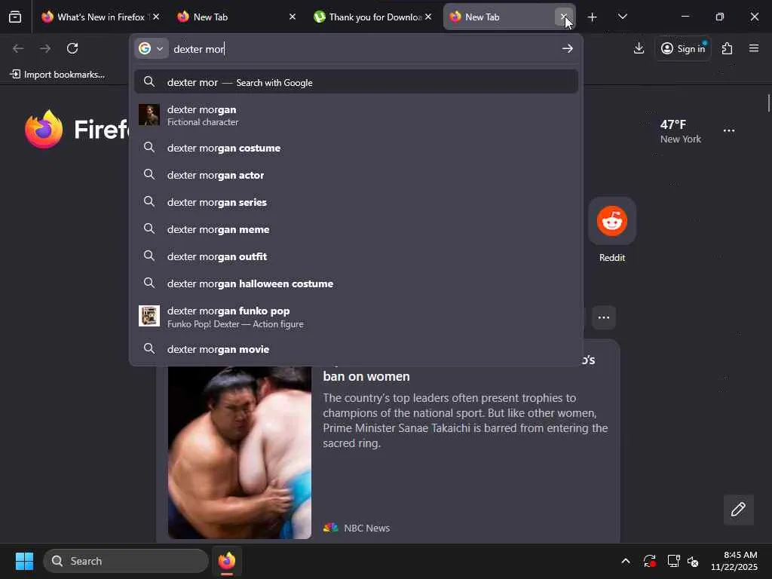Open the Firefox View tab list icon

tap(15, 17)
